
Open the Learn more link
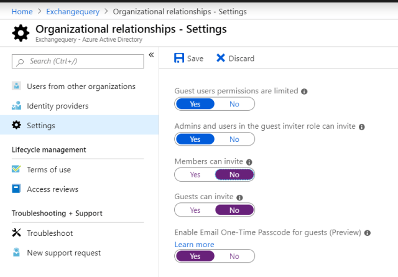(x=194, y=245)
